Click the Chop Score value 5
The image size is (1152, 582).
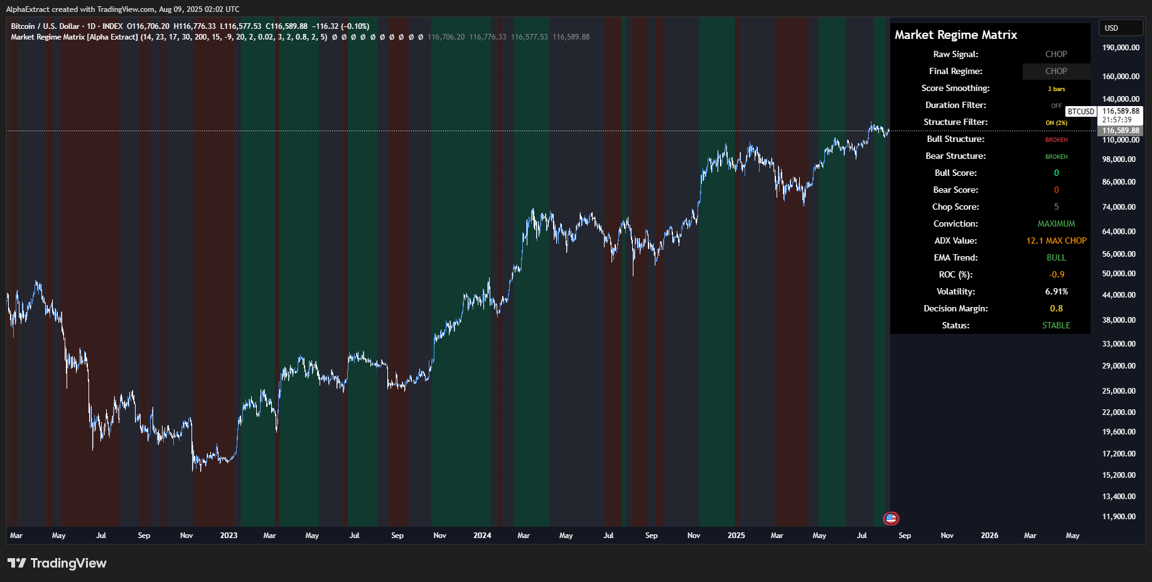(1057, 207)
